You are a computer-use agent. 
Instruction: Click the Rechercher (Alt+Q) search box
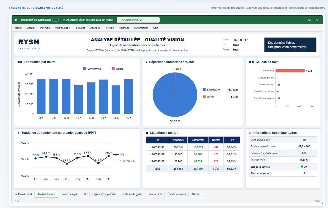coord(138,20)
